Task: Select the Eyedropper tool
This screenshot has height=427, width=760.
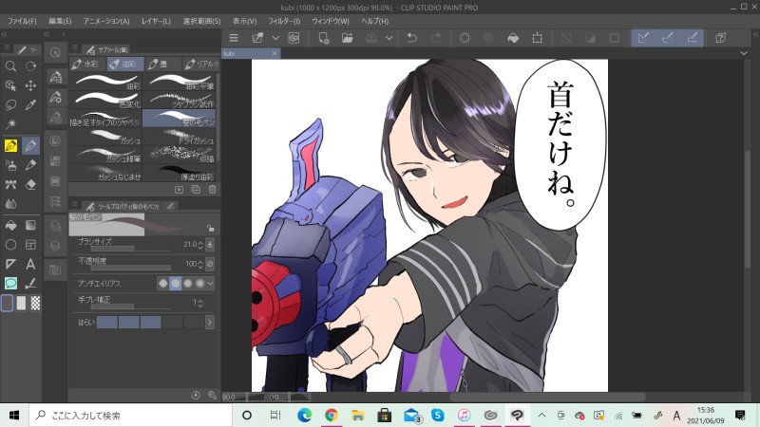Action: pos(30,105)
